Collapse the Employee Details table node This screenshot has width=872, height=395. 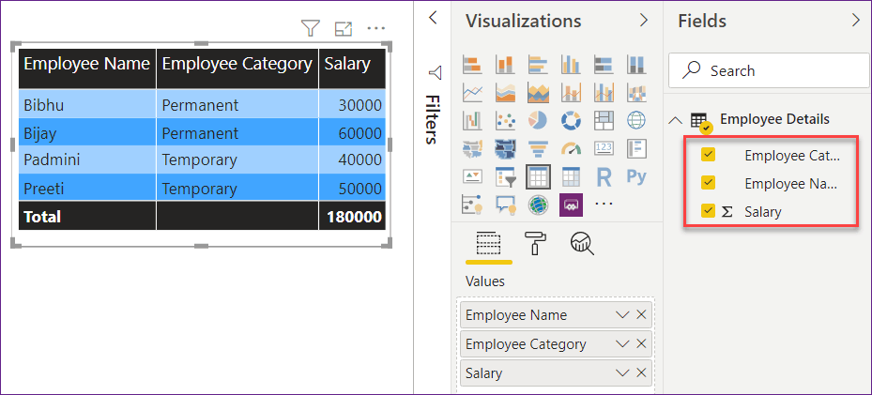coord(675,119)
